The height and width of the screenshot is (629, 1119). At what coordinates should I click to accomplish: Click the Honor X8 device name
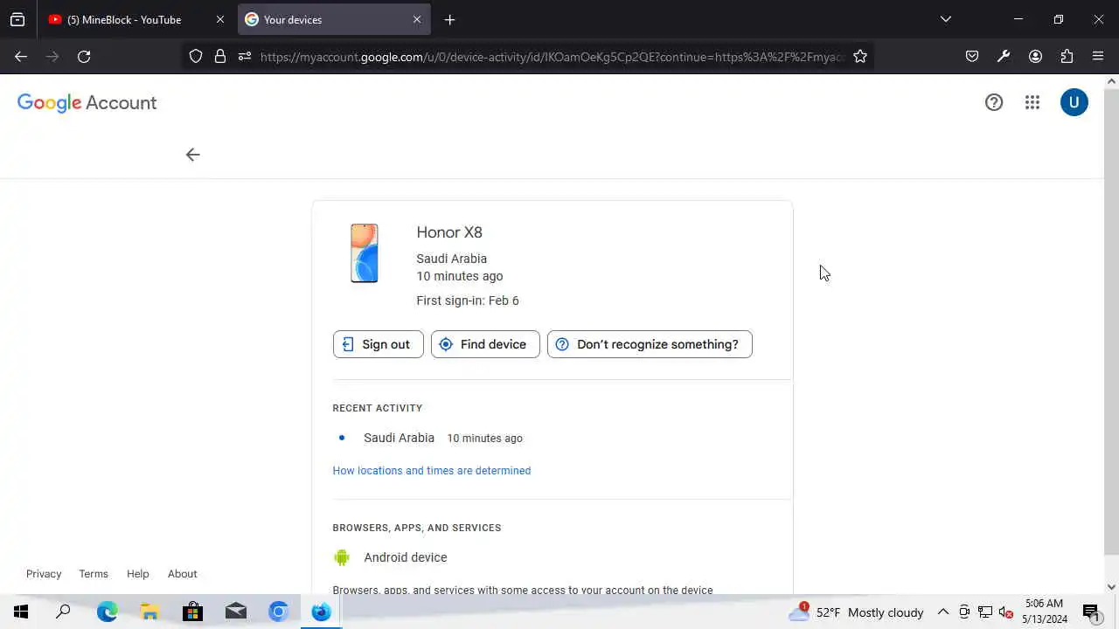point(449,232)
